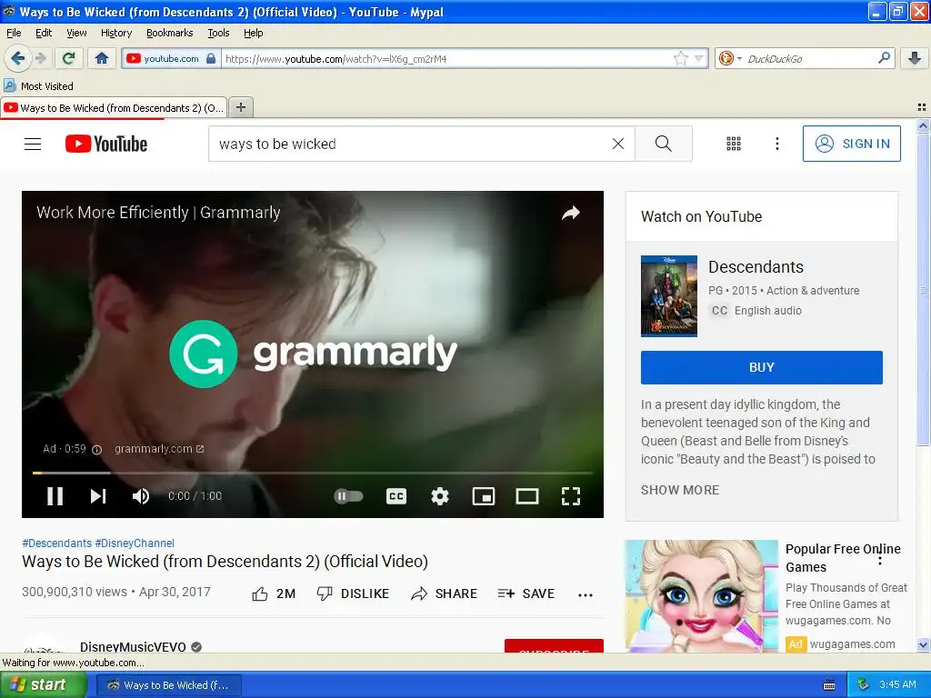Click the video progress bar
The image size is (931, 698).
(313, 473)
